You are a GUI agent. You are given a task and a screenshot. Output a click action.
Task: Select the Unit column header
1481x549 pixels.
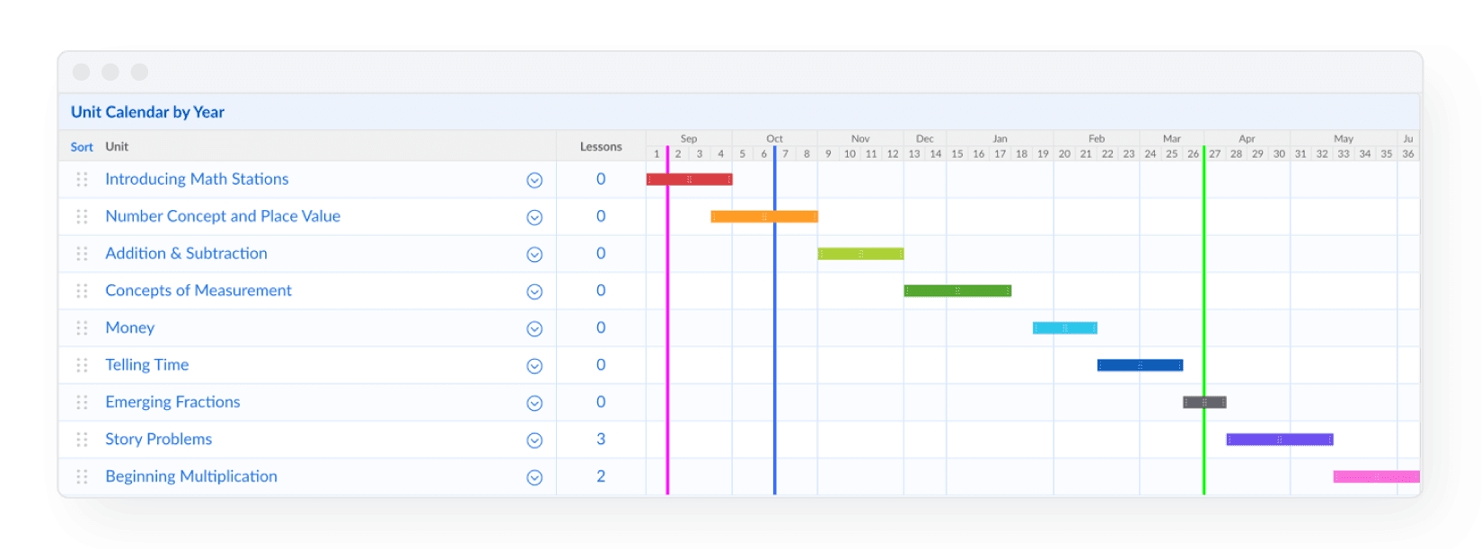[x=117, y=146]
